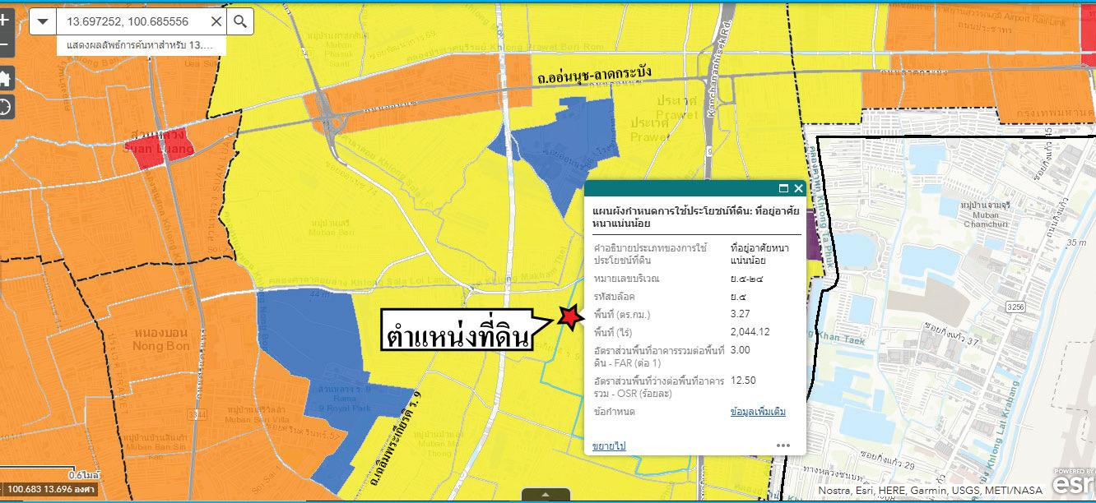Clear the search box using the X icon
1096x503 pixels.
coord(215,22)
